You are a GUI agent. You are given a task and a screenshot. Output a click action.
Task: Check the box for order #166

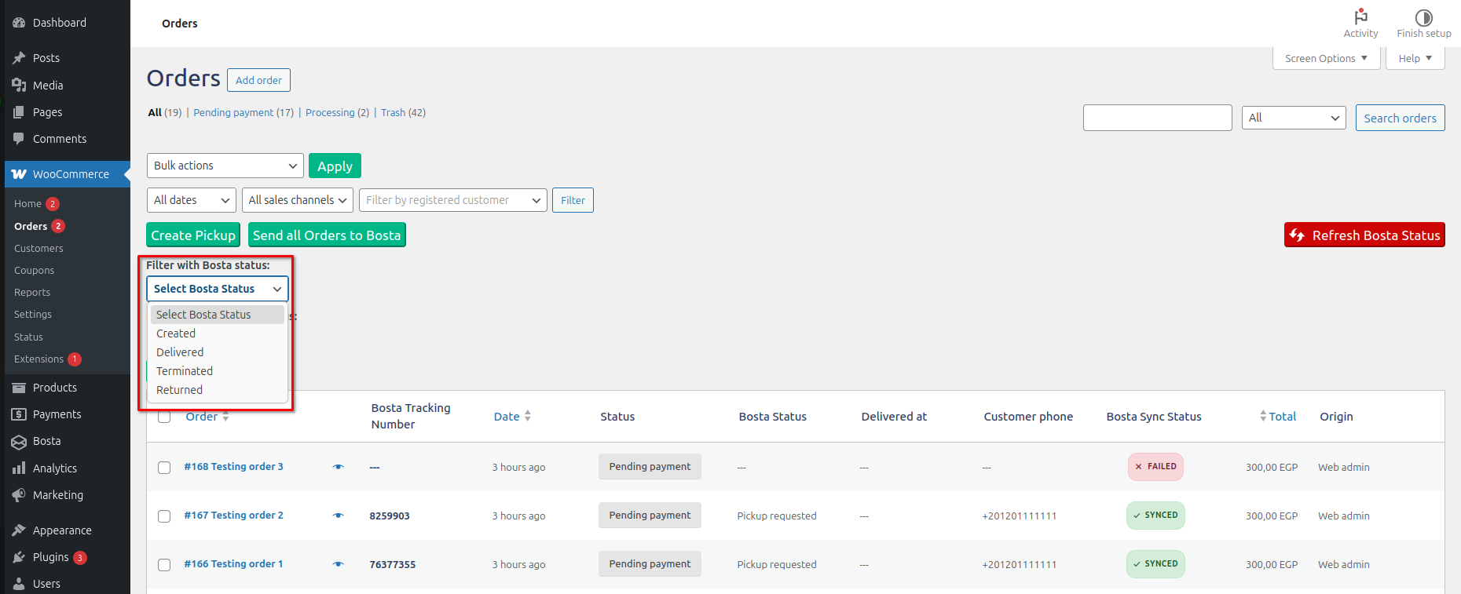(164, 565)
